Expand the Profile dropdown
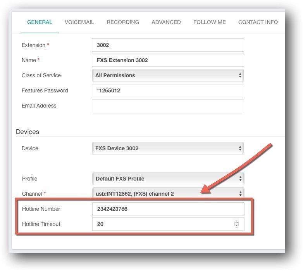Screen dimensions: 303x271 click(168, 179)
